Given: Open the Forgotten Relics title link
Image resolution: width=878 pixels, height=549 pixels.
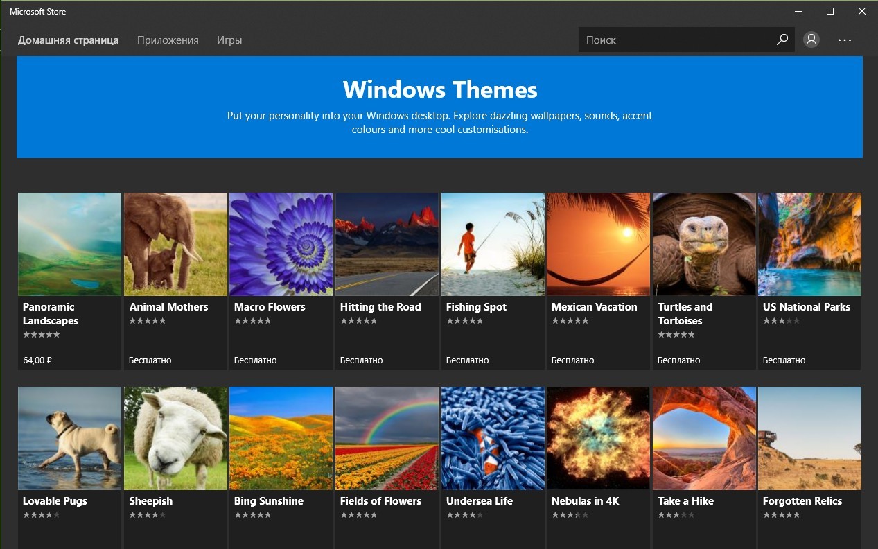Looking at the screenshot, I should click(x=802, y=501).
